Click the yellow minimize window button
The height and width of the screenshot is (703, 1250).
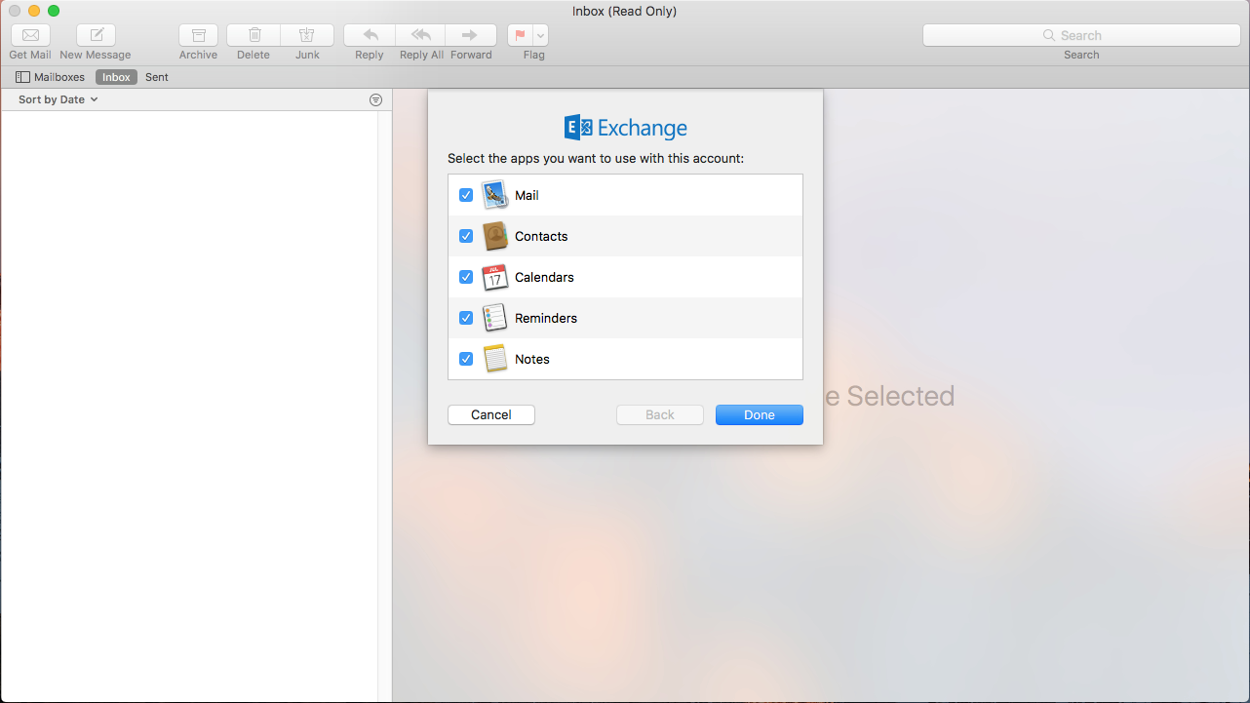click(x=34, y=11)
